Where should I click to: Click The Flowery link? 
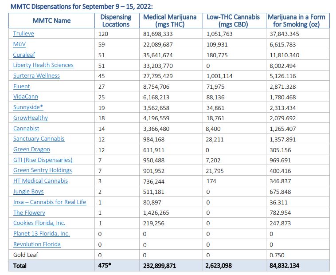tap(29, 212)
